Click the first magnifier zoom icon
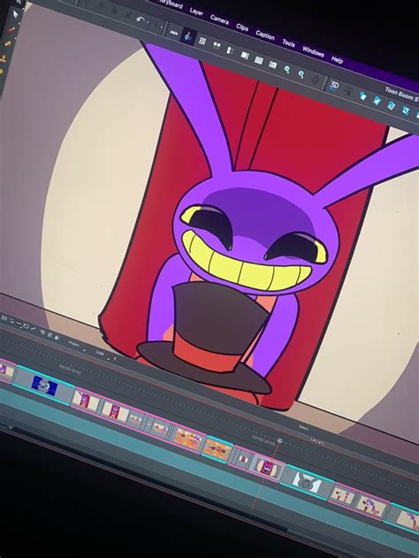 (x=287, y=69)
